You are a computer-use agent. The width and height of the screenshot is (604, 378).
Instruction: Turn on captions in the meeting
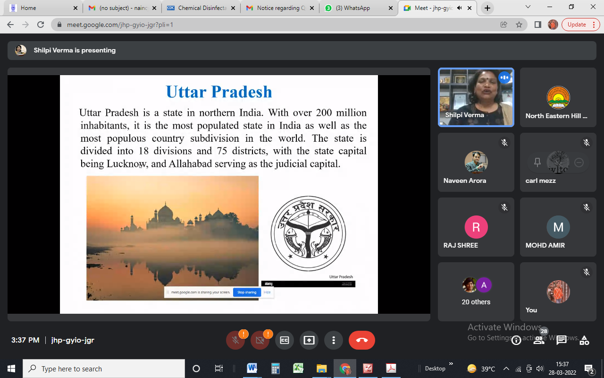click(x=284, y=340)
